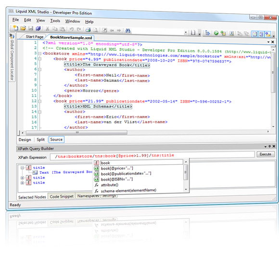Screen dimensions: 279x261
Task: Click the Execute button
Action: (266, 154)
